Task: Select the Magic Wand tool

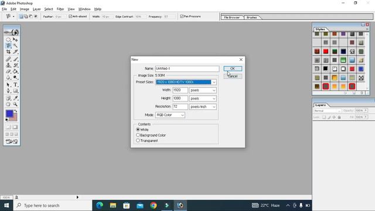Action: [15, 46]
